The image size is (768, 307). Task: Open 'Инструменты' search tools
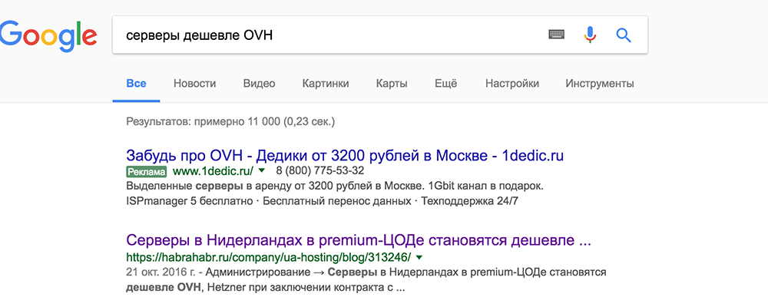(x=600, y=84)
